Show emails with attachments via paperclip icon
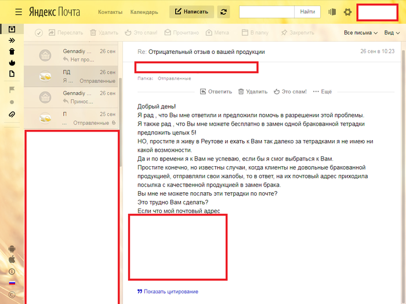Screen dimensions: 406x304 (12, 114)
